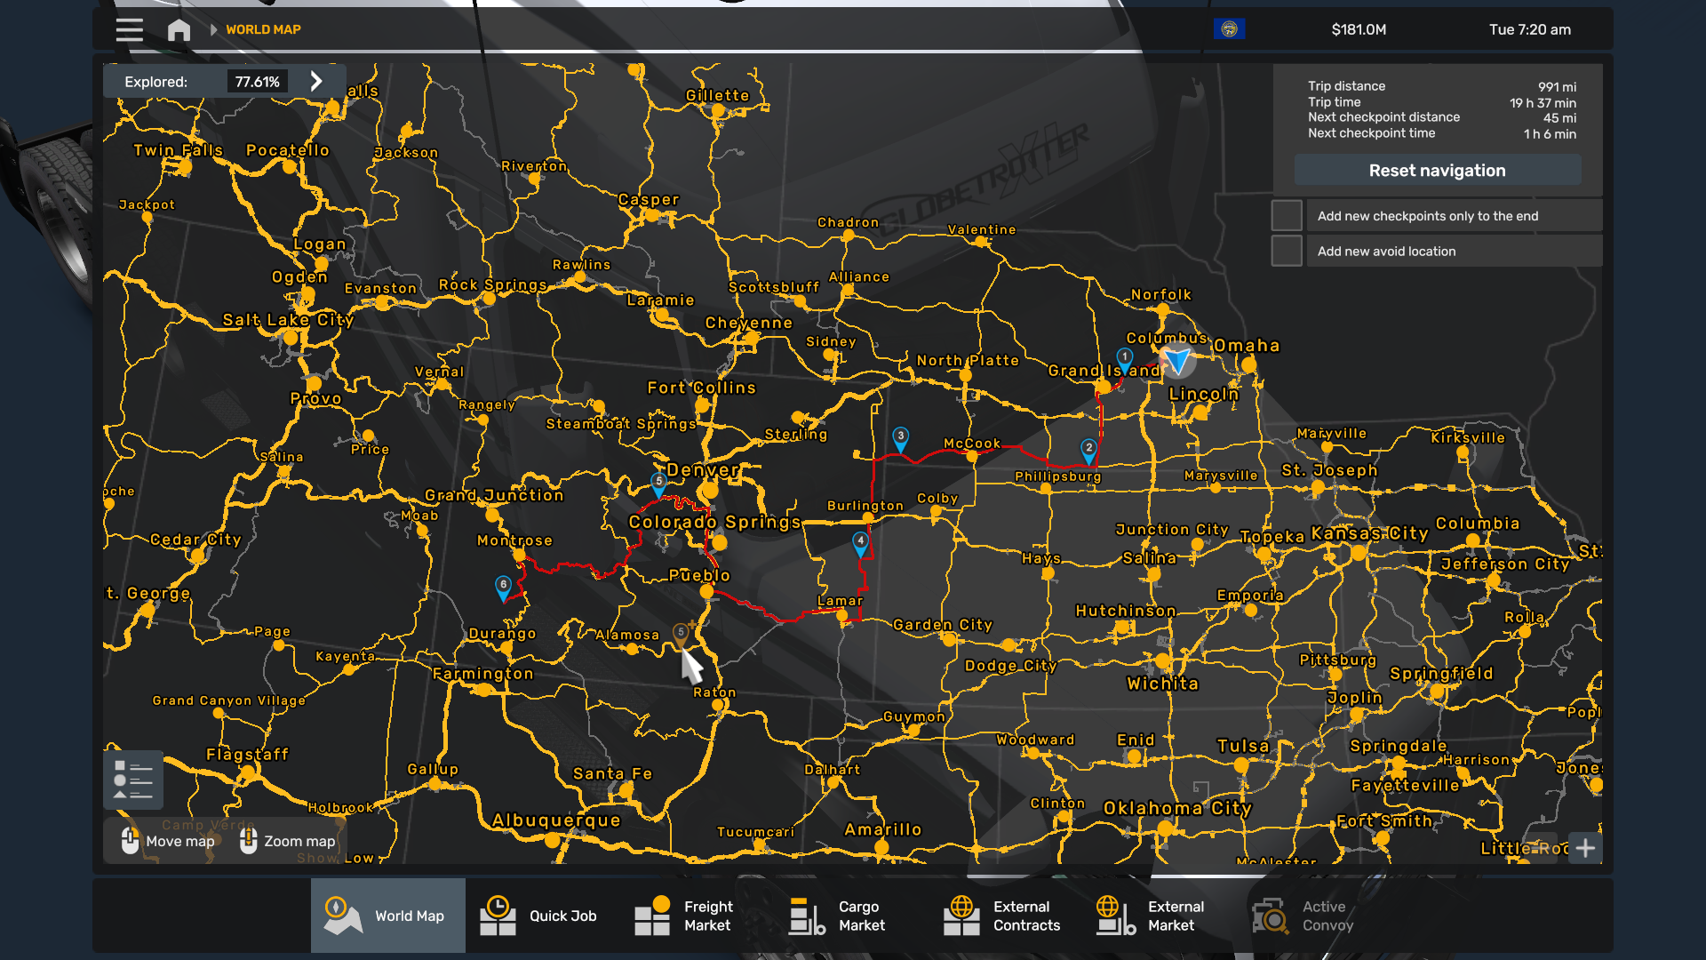Expand the Explored percentage arrow
This screenshot has height=960, width=1706.
316,82
